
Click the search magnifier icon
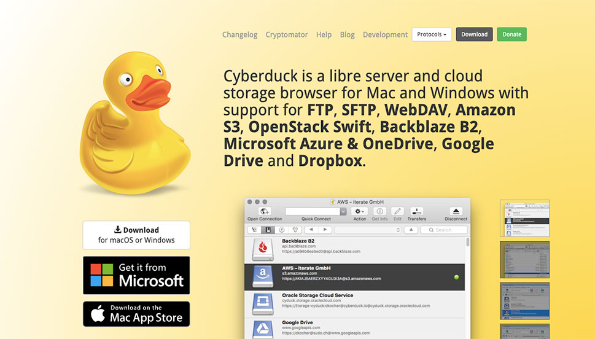(x=432, y=230)
